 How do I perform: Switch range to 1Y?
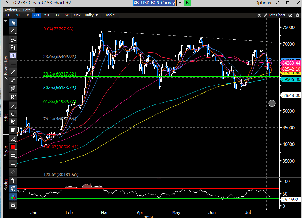(57, 15)
